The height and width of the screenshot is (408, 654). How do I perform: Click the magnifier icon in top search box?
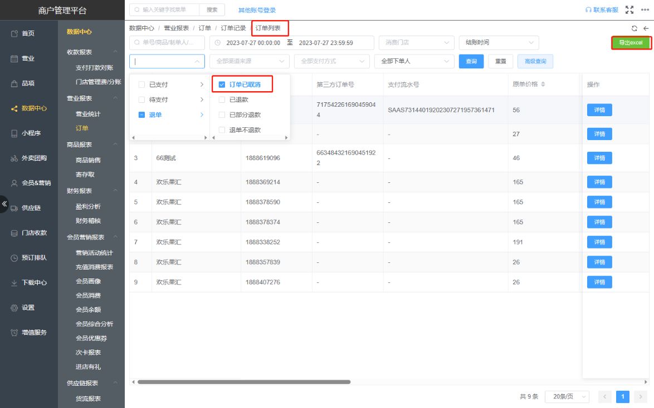[x=137, y=9]
